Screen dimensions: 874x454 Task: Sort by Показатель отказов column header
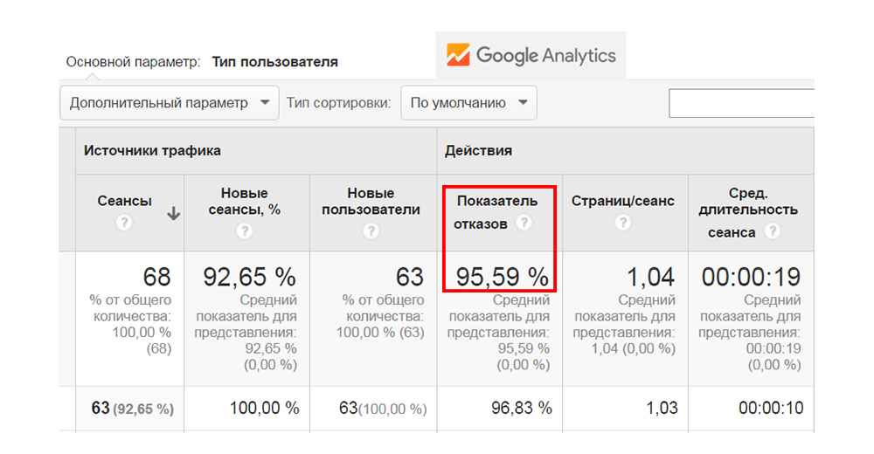(x=496, y=202)
